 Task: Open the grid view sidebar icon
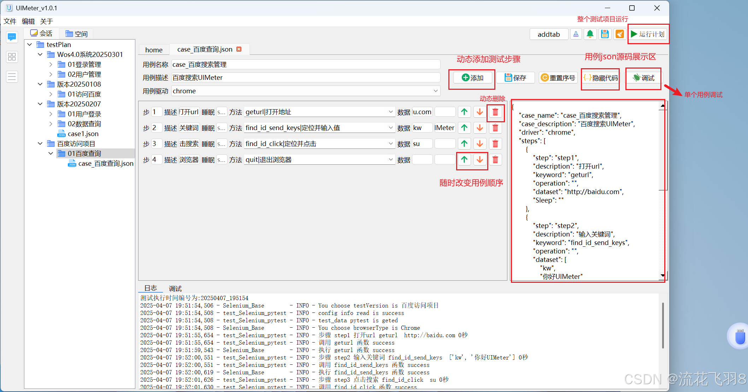point(12,57)
